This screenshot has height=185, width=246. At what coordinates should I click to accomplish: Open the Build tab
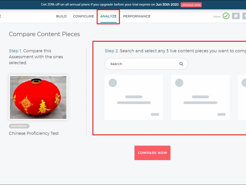coord(61,16)
